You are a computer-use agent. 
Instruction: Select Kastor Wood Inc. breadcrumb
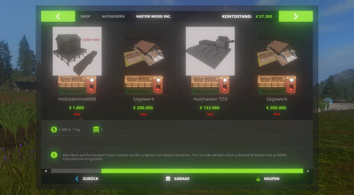154,16
